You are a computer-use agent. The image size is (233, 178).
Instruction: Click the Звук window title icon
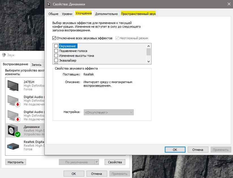pyautogui.click(x=4, y=55)
